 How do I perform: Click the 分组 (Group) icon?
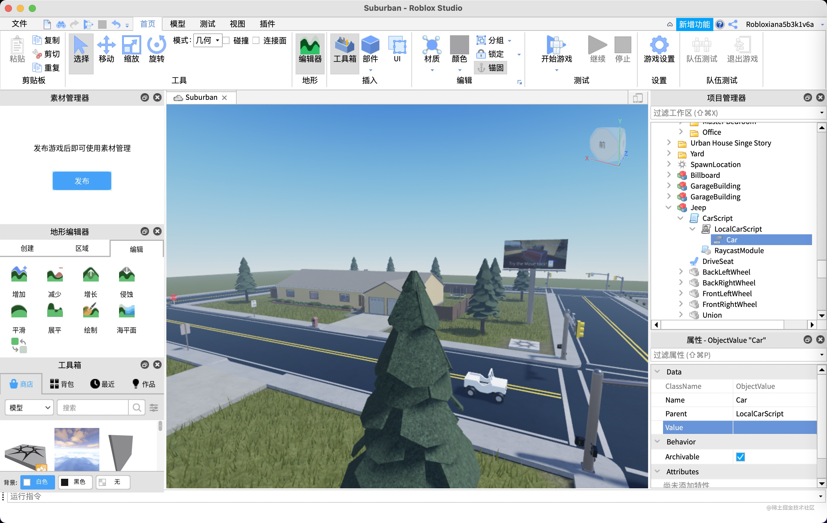click(481, 40)
